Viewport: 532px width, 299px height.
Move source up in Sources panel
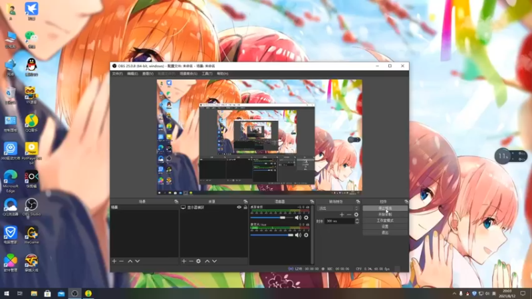tap(207, 261)
